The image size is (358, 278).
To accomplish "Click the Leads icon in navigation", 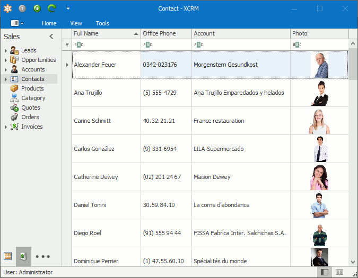I will [x=14, y=50].
